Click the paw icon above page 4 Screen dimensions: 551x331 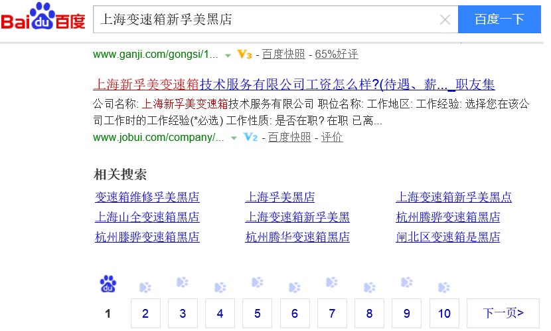coord(220,287)
